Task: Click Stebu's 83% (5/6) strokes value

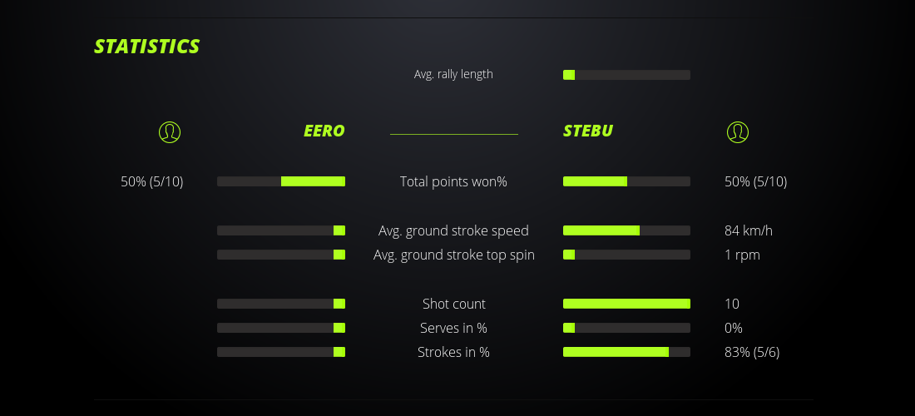Action: click(752, 352)
